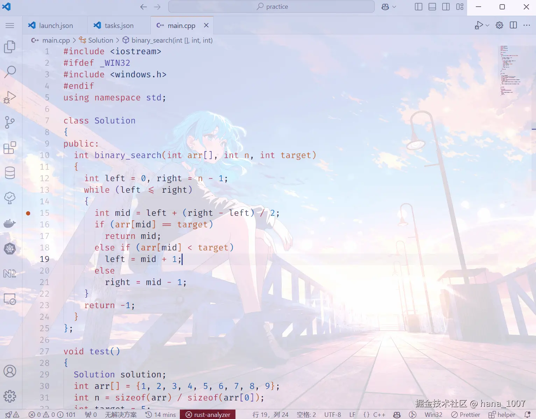Click the minimap code overview
The width and height of the screenshot is (536, 419).
click(510, 70)
